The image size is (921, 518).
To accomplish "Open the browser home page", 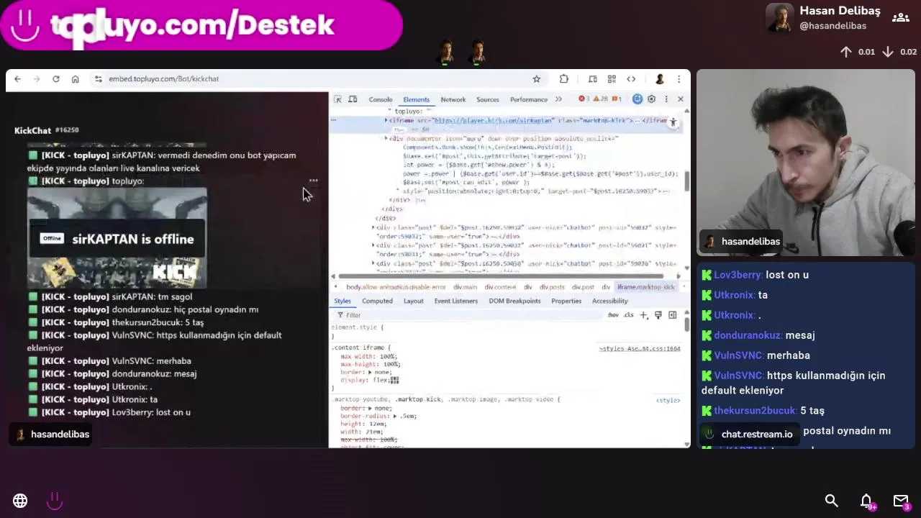I will 75,79.
